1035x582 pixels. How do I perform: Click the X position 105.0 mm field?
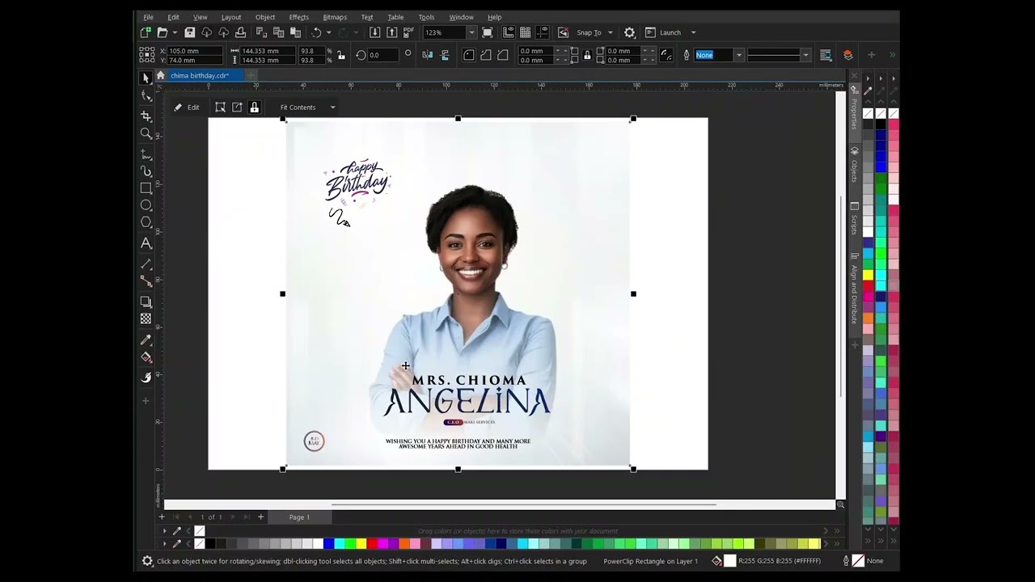coord(195,51)
